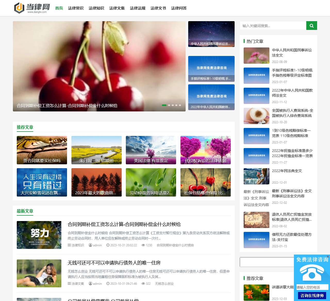Open the 中华人民共和国民事诉讼法 starry banner card
This screenshot has width=330, height=301.
click(x=211, y=34)
